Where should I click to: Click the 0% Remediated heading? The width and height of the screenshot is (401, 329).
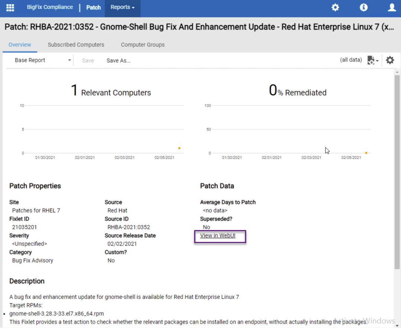tap(298, 91)
